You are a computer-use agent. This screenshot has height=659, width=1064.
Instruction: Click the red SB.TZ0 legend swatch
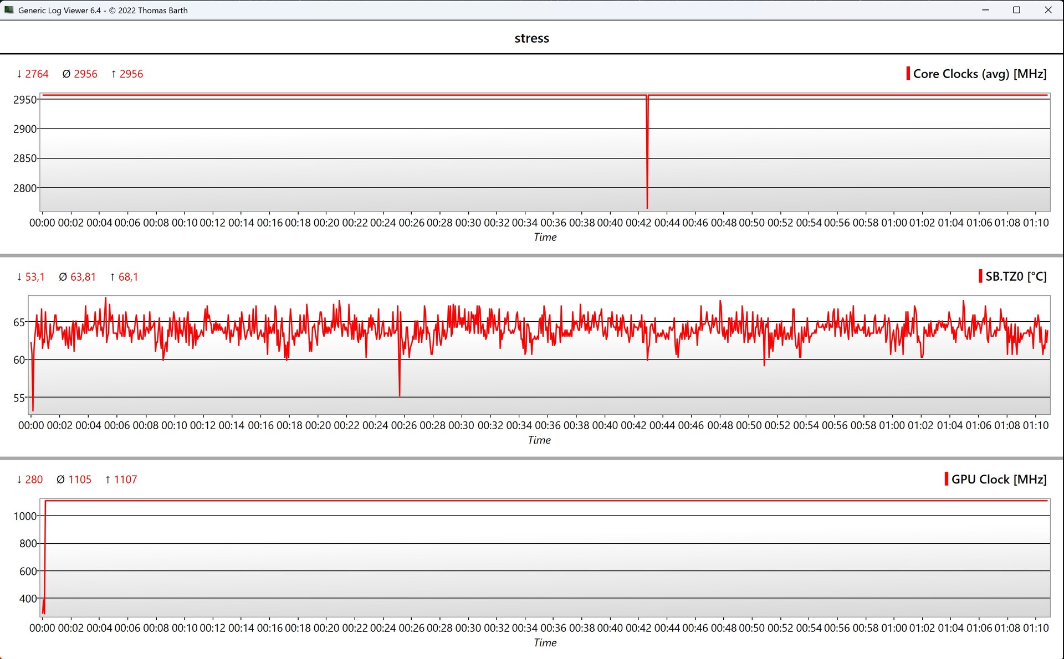980,276
